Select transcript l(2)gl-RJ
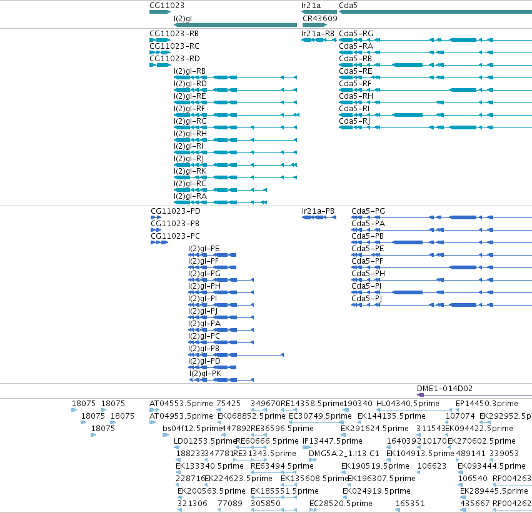 [x=235, y=165]
